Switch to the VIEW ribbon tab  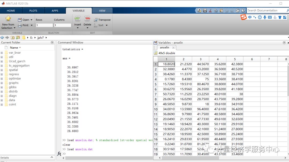[102, 11]
